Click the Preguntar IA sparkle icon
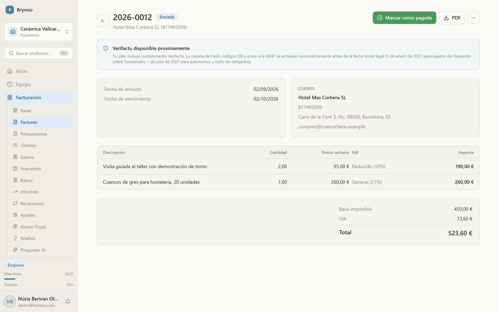Image resolution: width=499 pixels, height=312 pixels. point(15,250)
